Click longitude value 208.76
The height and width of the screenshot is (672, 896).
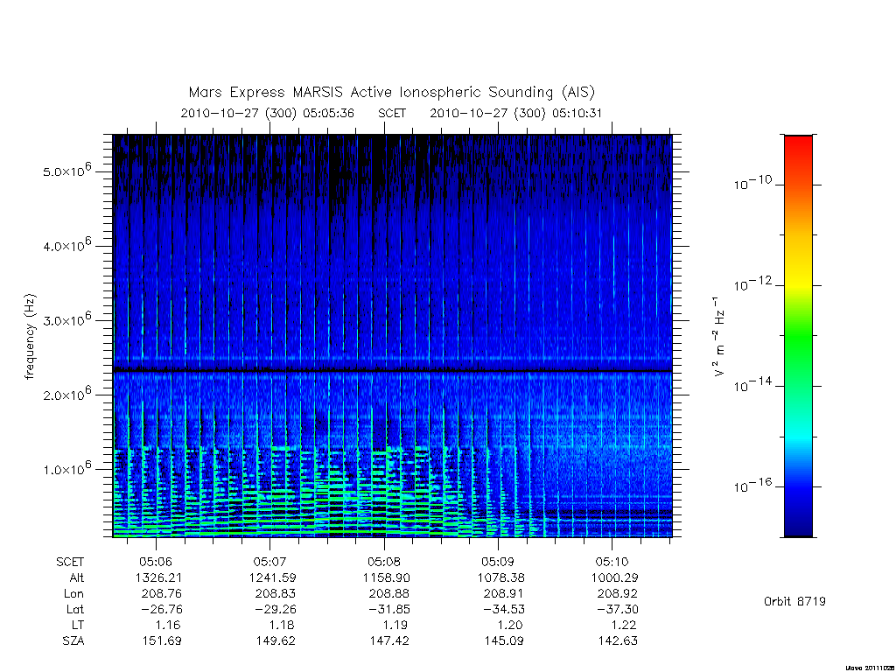pyautogui.click(x=162, y=594)
